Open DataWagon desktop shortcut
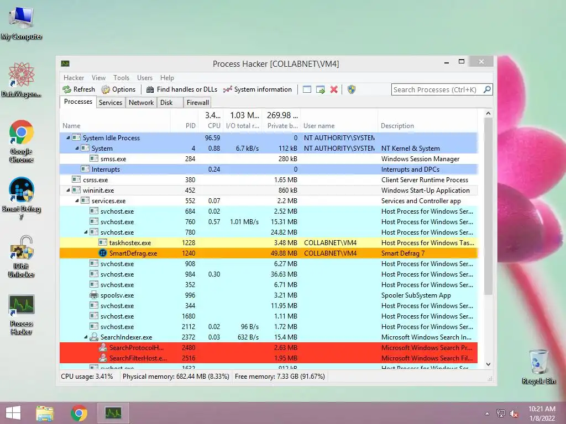The image size is (566, 424). click(22, 80)
